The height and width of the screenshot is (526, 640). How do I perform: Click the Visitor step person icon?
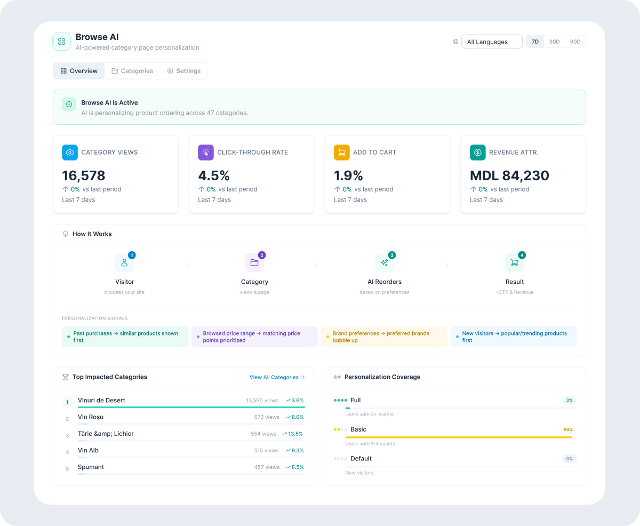124,262
